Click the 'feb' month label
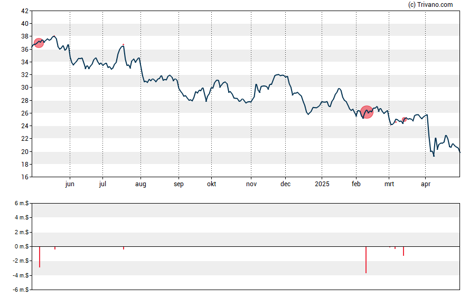469x298 pixels. (356, 184)
